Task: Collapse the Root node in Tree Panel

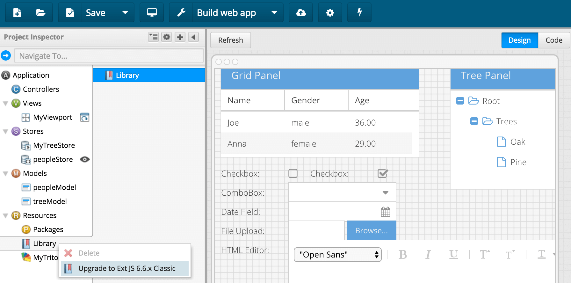Action: [x=460, y=101]
